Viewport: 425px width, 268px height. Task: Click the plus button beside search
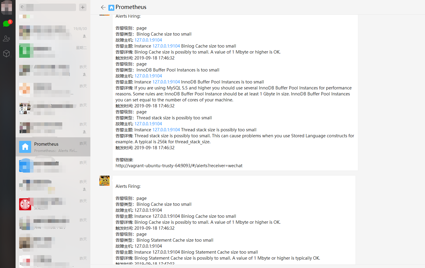[x=83, y=7]
